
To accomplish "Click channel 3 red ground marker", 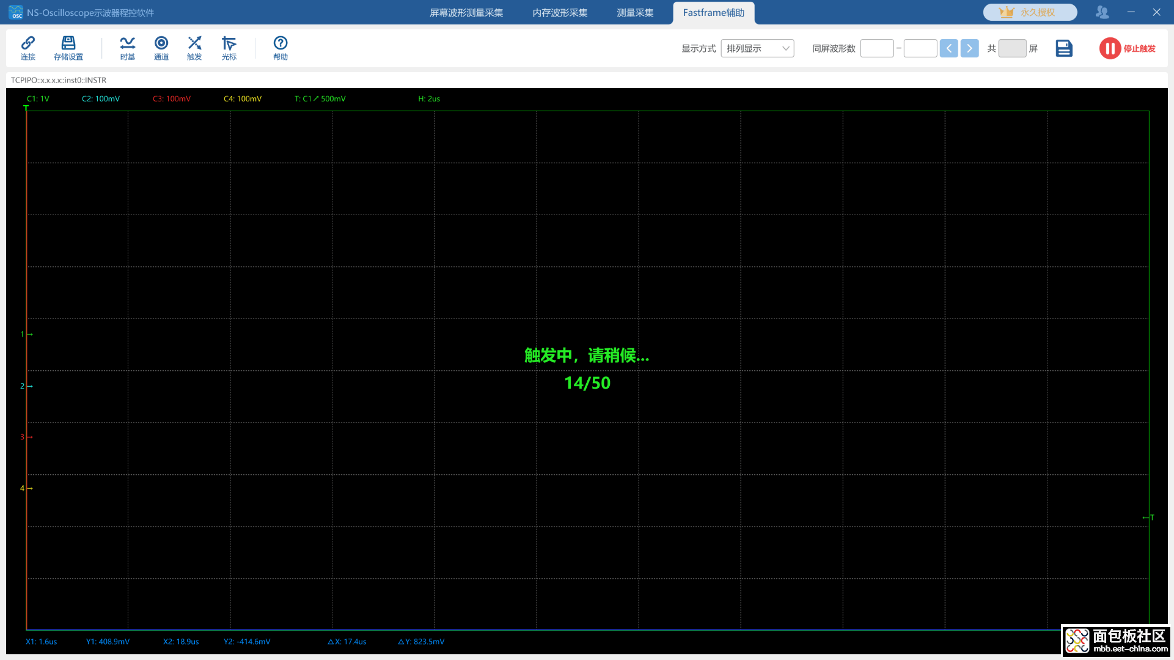I will [x=26, y=437].
